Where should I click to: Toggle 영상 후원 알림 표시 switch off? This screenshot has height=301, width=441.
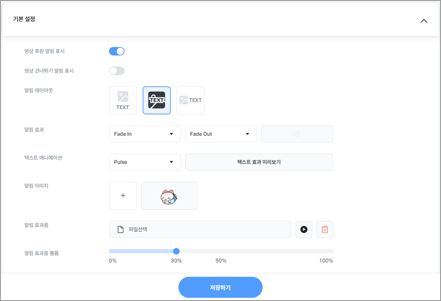[x=117, y=51]
